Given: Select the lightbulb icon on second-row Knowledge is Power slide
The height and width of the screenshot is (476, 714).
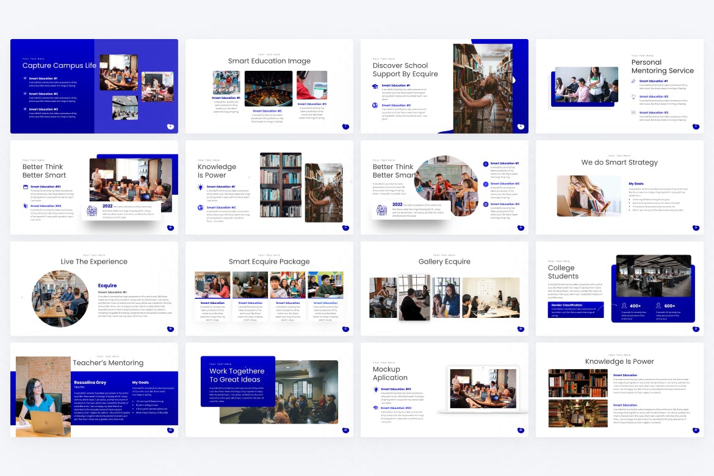Looking at the screenshot, I should click(200, 187).
